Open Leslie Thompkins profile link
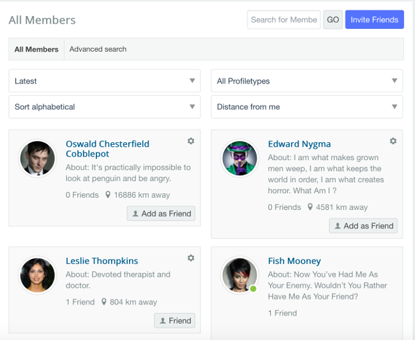 pyautogui.click(x=102, y=261)
